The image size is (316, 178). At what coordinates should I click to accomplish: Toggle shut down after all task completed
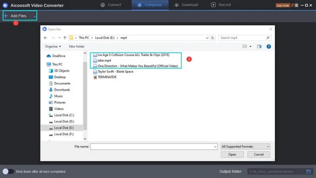(x=8, y=171)
